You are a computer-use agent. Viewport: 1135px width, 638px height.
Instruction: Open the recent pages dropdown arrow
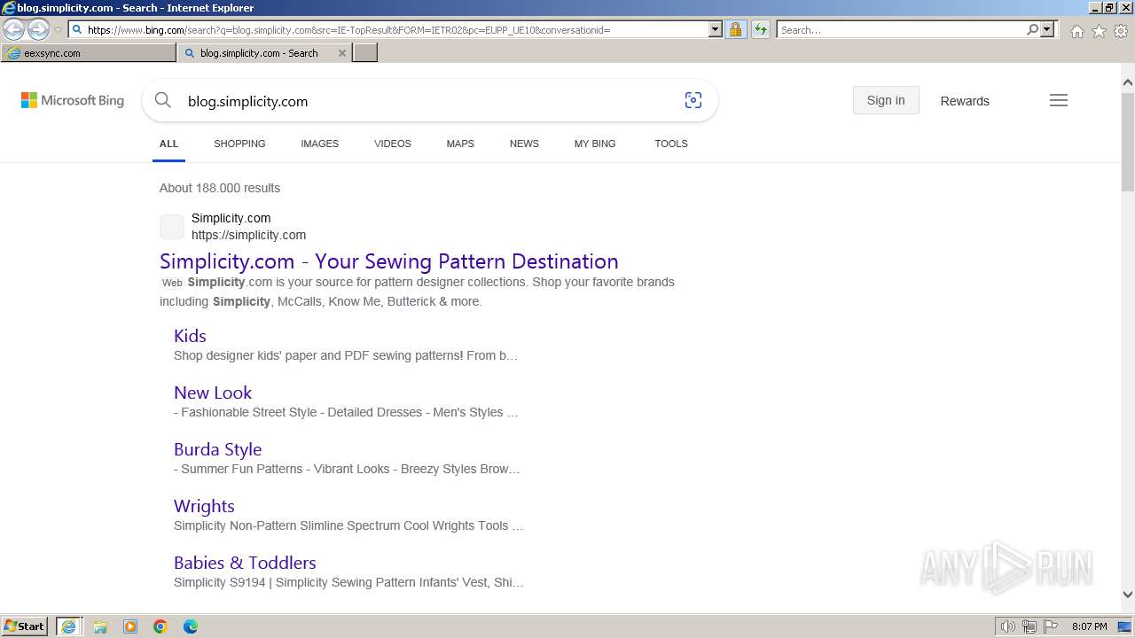(58, 30)
